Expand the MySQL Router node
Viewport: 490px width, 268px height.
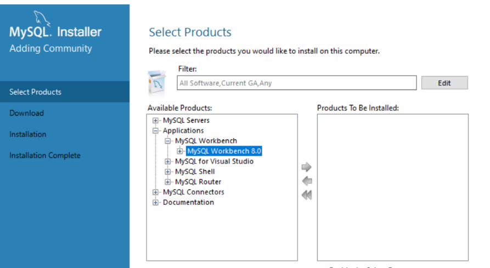click(167, 182)
